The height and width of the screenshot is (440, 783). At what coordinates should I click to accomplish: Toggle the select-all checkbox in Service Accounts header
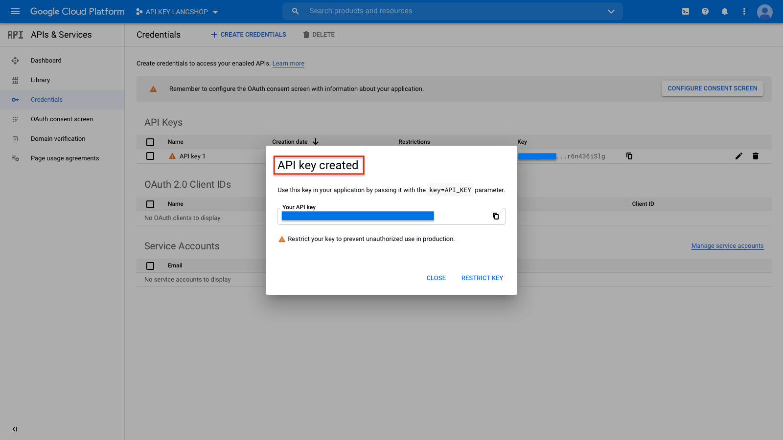(150, 266)
